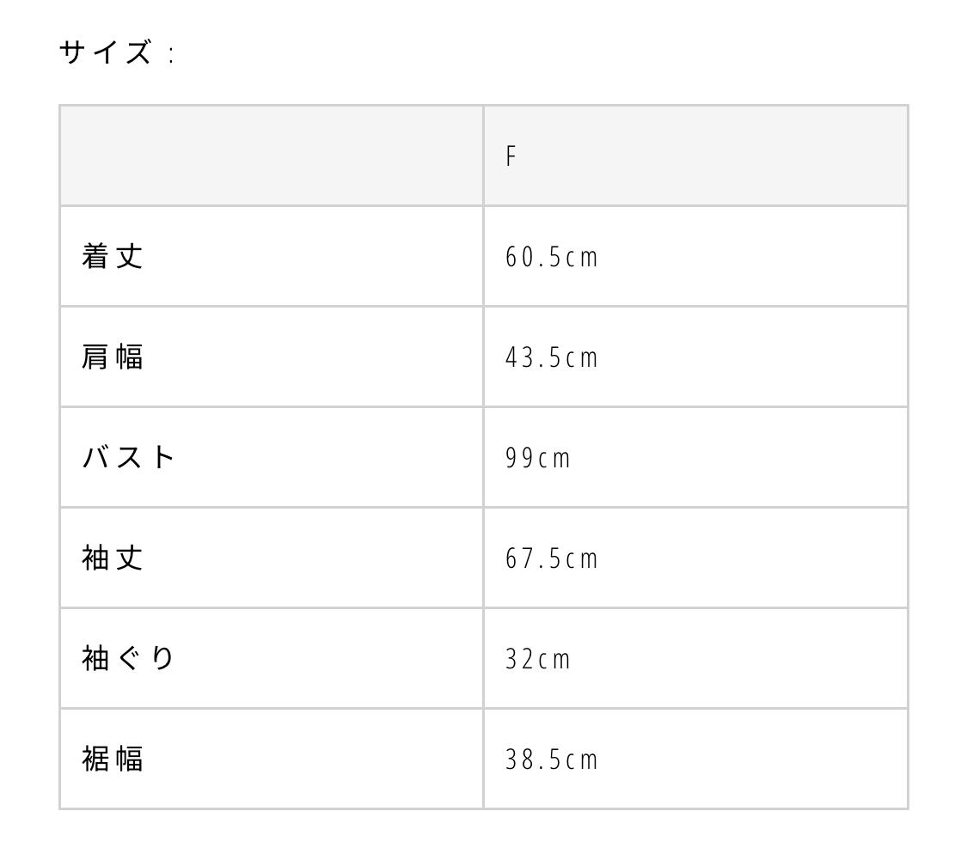The height and width of the screenshot is (854, 967).
Task: Click the 袖丈 row label
Action: [x=113, y=558]
